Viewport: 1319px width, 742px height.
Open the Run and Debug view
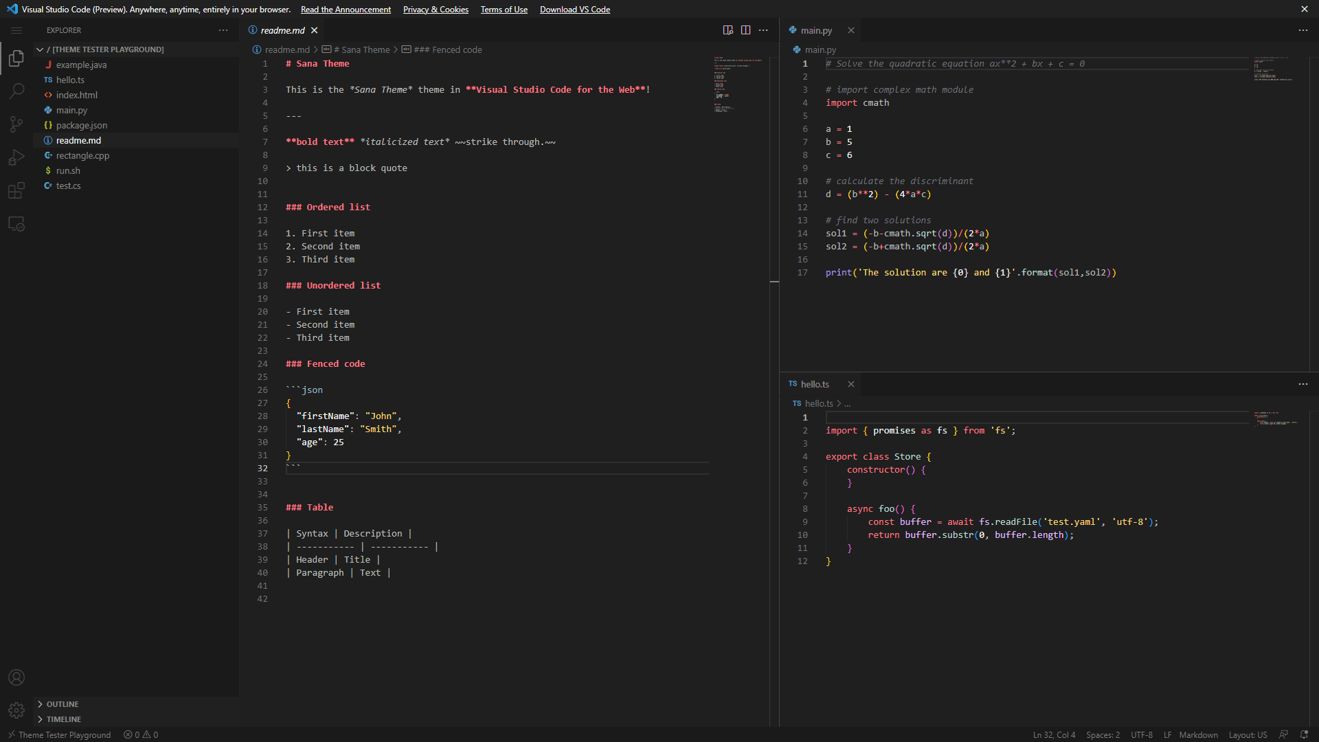16,157
